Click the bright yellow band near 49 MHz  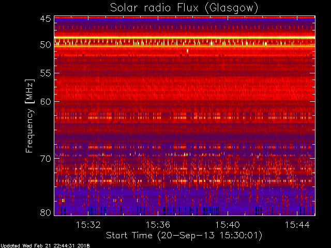tap(185, 38)
